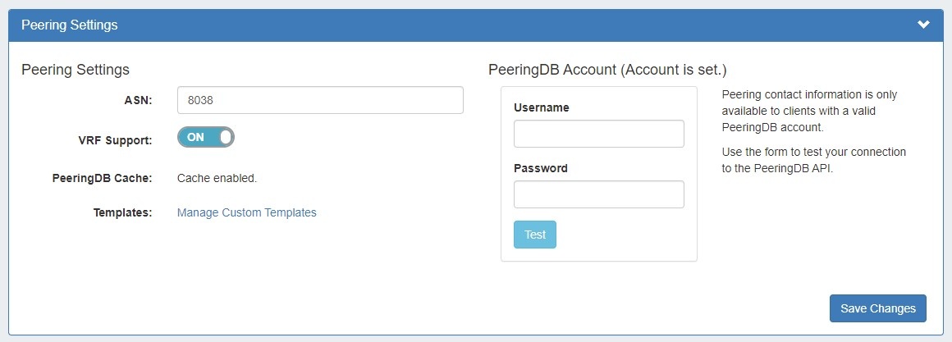Open the Manage Custom Templates link
The height and width of the screenshot is (342, 952).
click(x=246, y=212)
